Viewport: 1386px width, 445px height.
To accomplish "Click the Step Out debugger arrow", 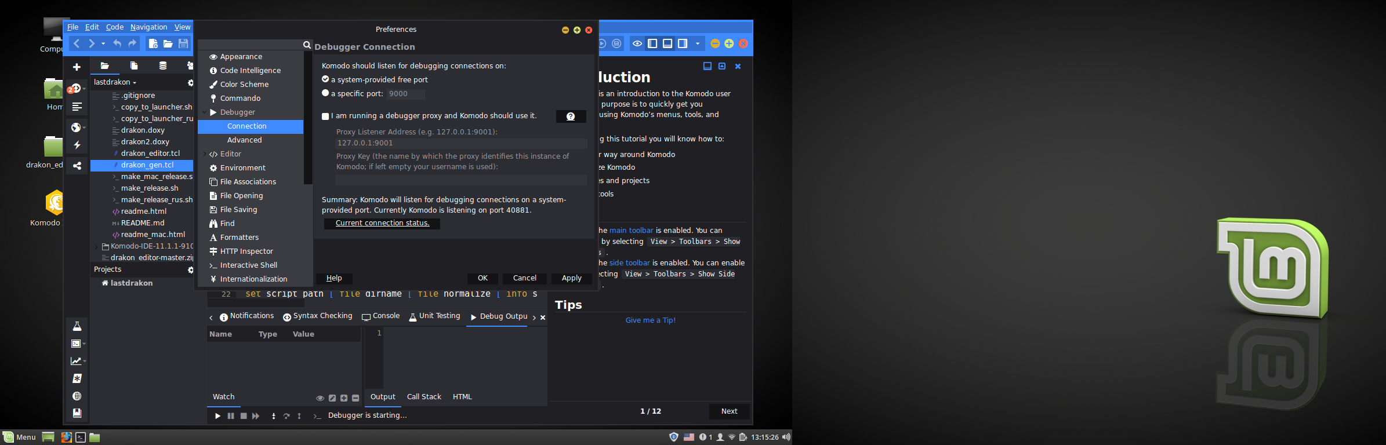I will point(299,416).
